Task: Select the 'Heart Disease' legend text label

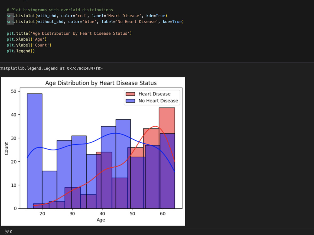Action: click(154, 94)
